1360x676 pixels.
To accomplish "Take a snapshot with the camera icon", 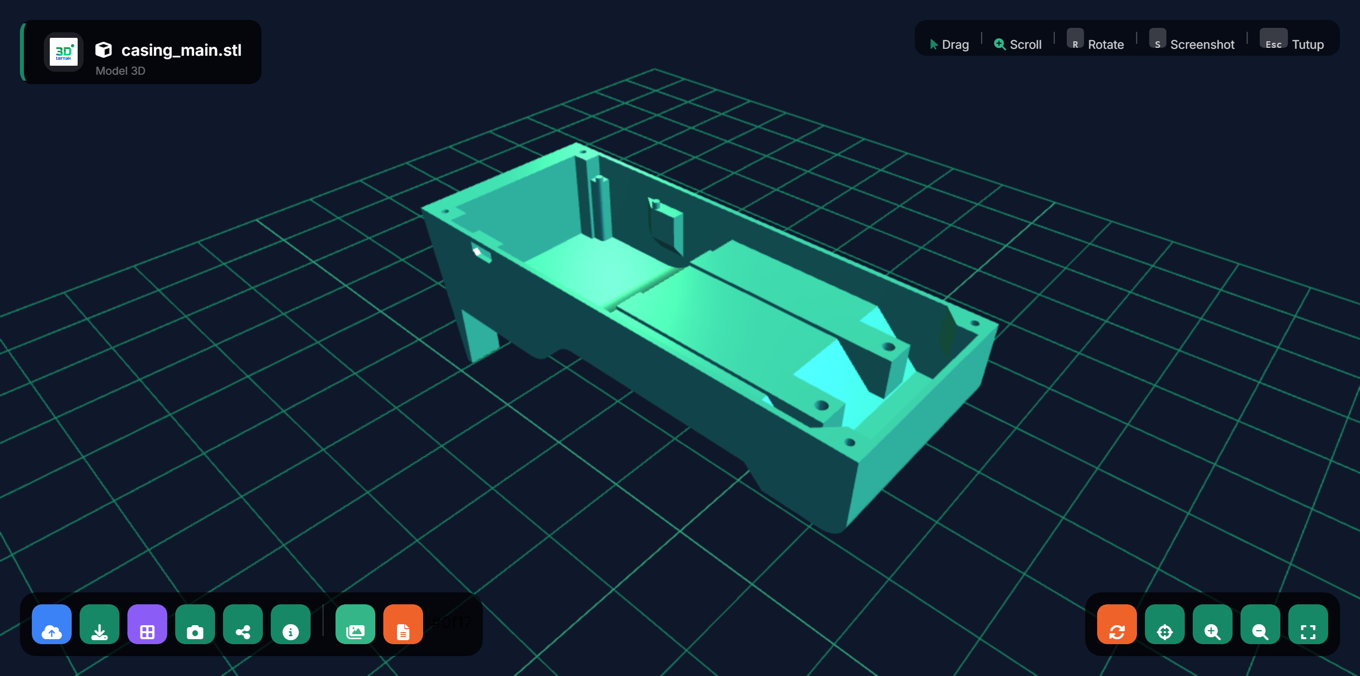I will 195,624.
